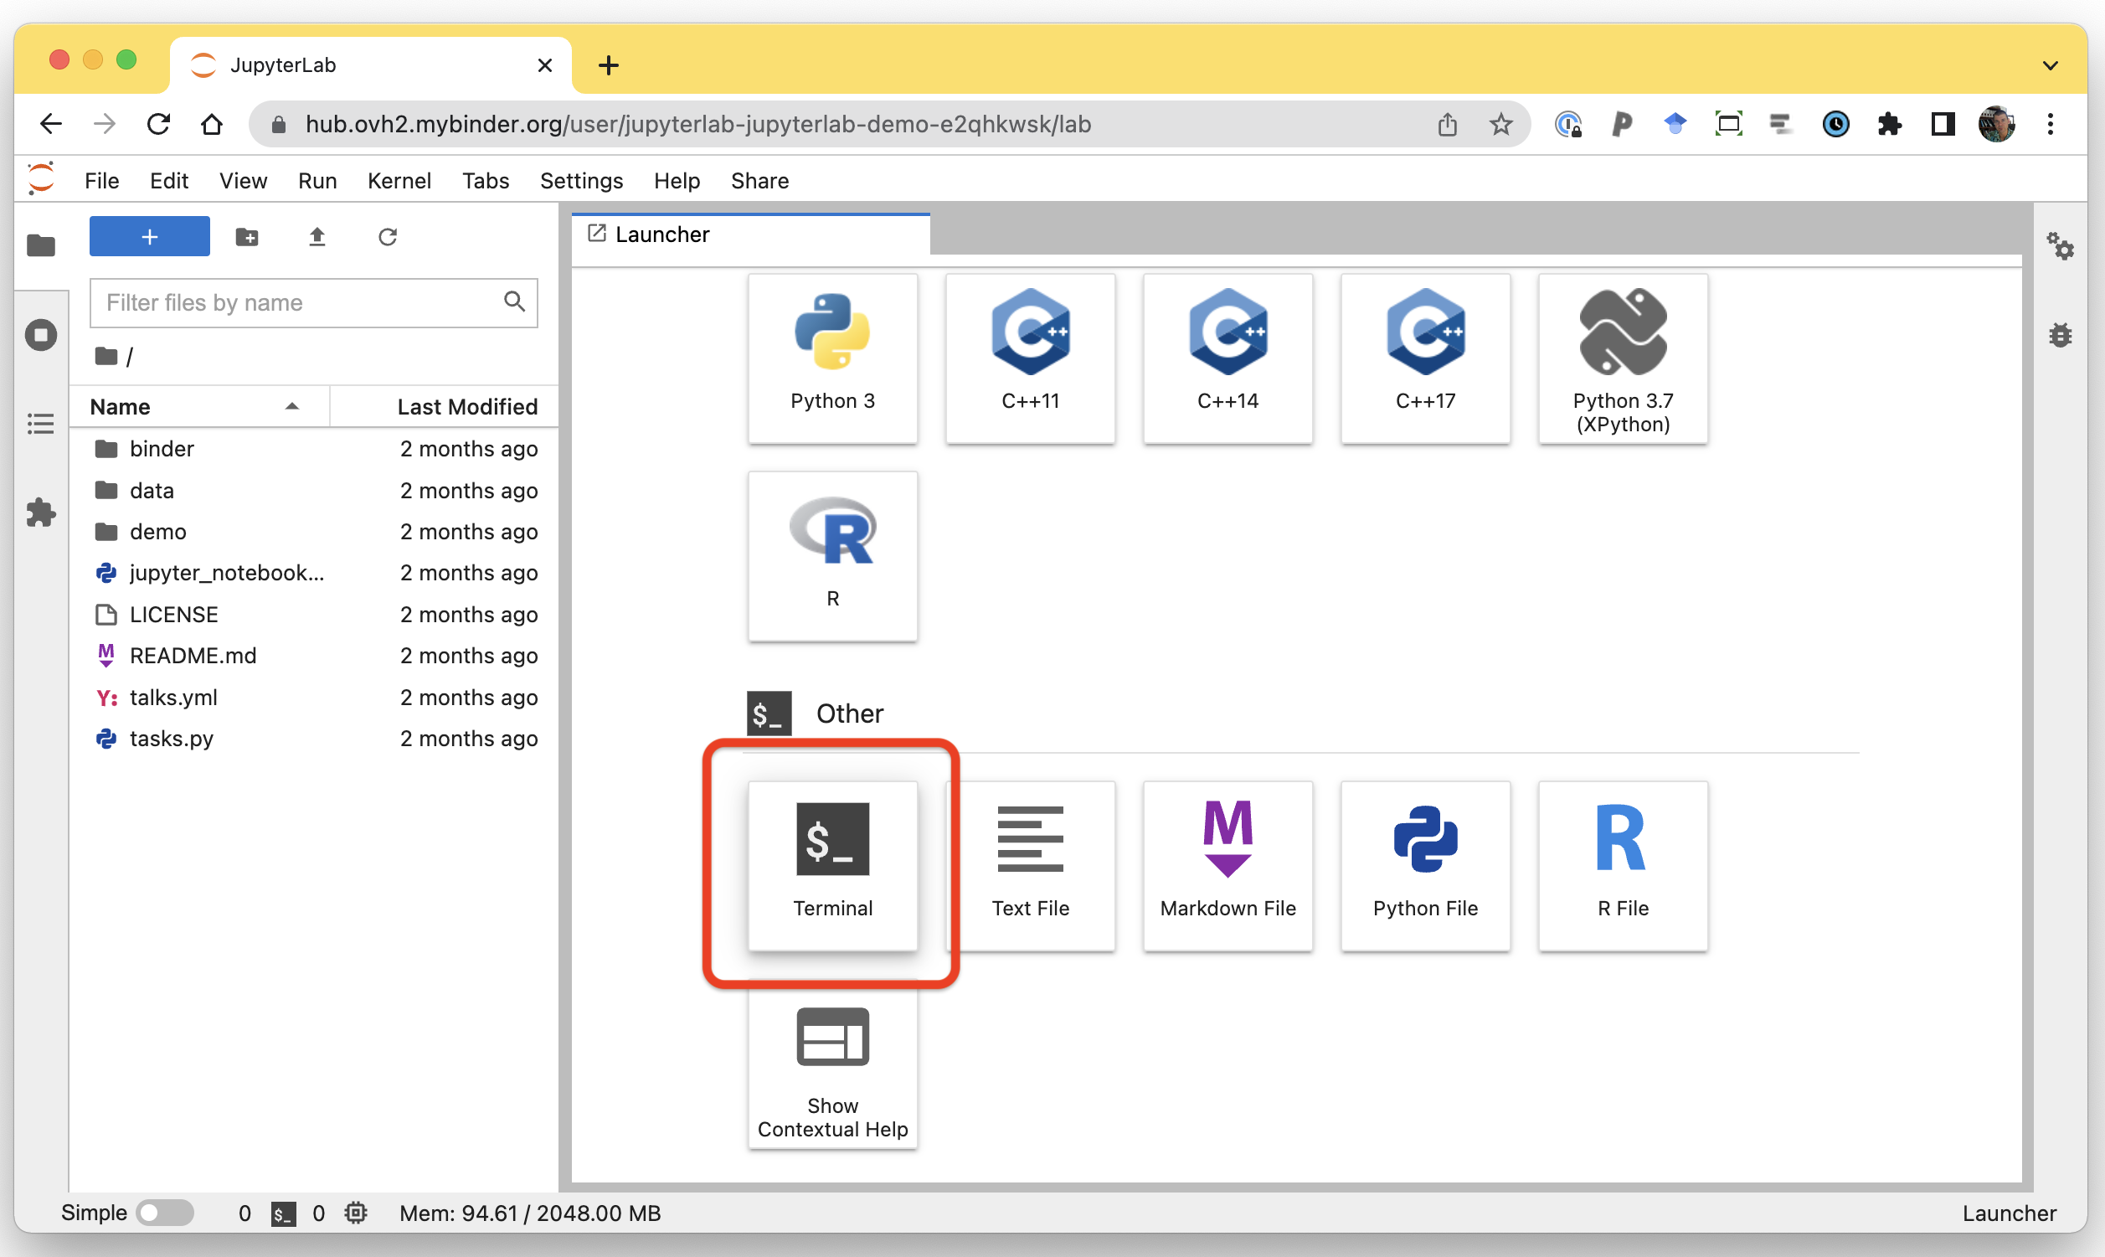Image resolution: width=2105 pixels, height=1257 pixels.
Task: Bookmark this page with the star
Action: click(1500, 125)
